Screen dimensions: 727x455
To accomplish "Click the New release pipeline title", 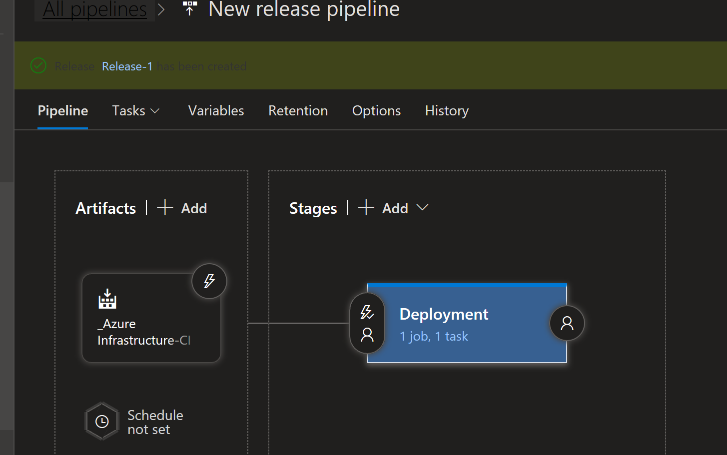I will click(x=304, y=9).
